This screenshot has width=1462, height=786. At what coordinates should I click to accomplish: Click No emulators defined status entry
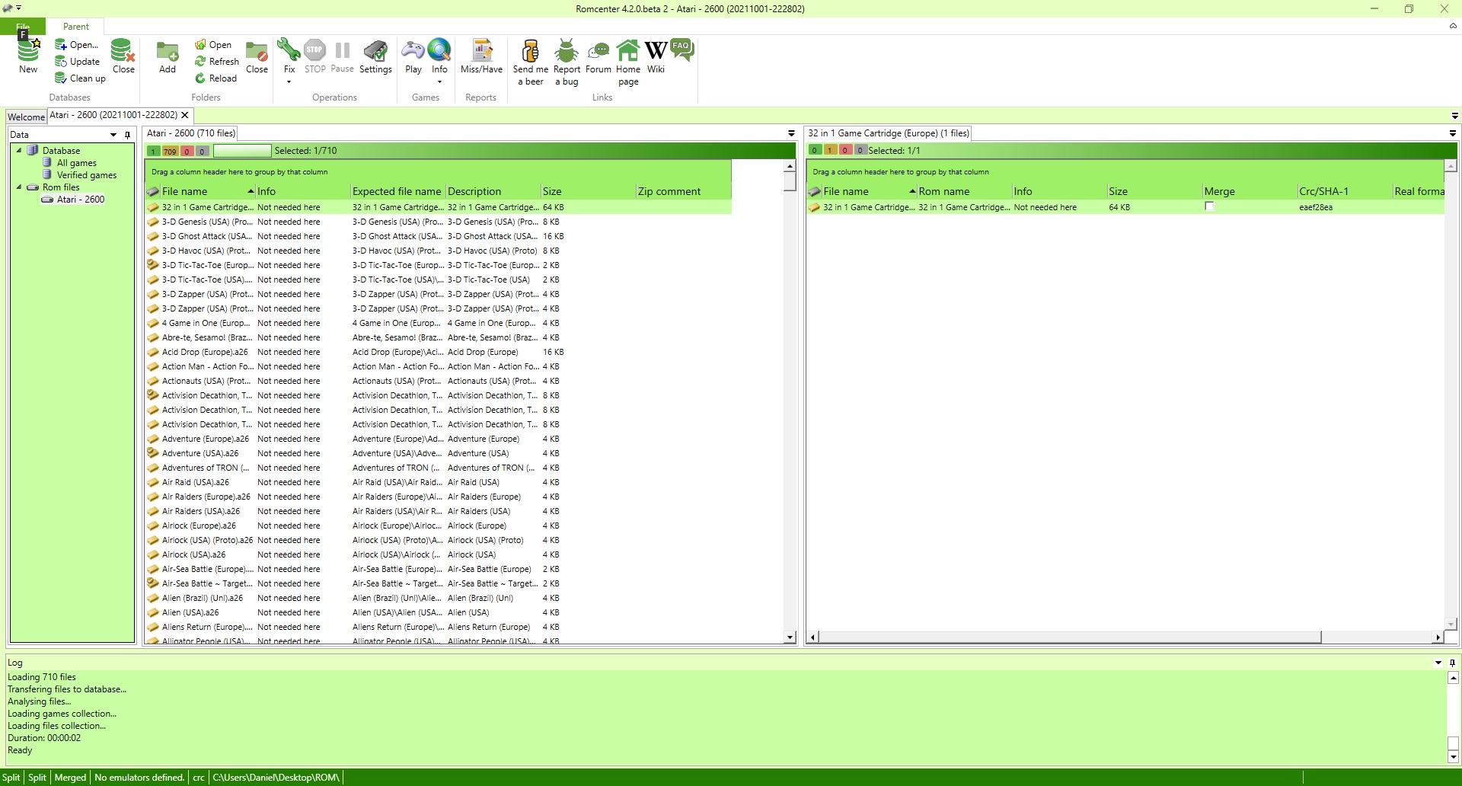139,778
